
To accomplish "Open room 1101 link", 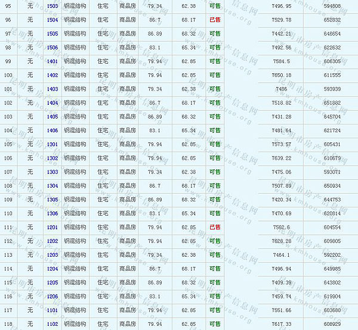I will 53,310.
